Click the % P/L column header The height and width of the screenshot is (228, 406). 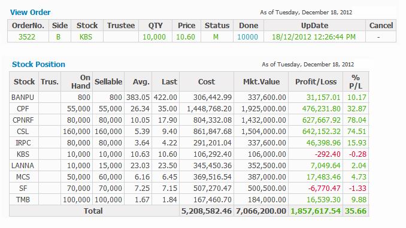(x=356, y=82)
